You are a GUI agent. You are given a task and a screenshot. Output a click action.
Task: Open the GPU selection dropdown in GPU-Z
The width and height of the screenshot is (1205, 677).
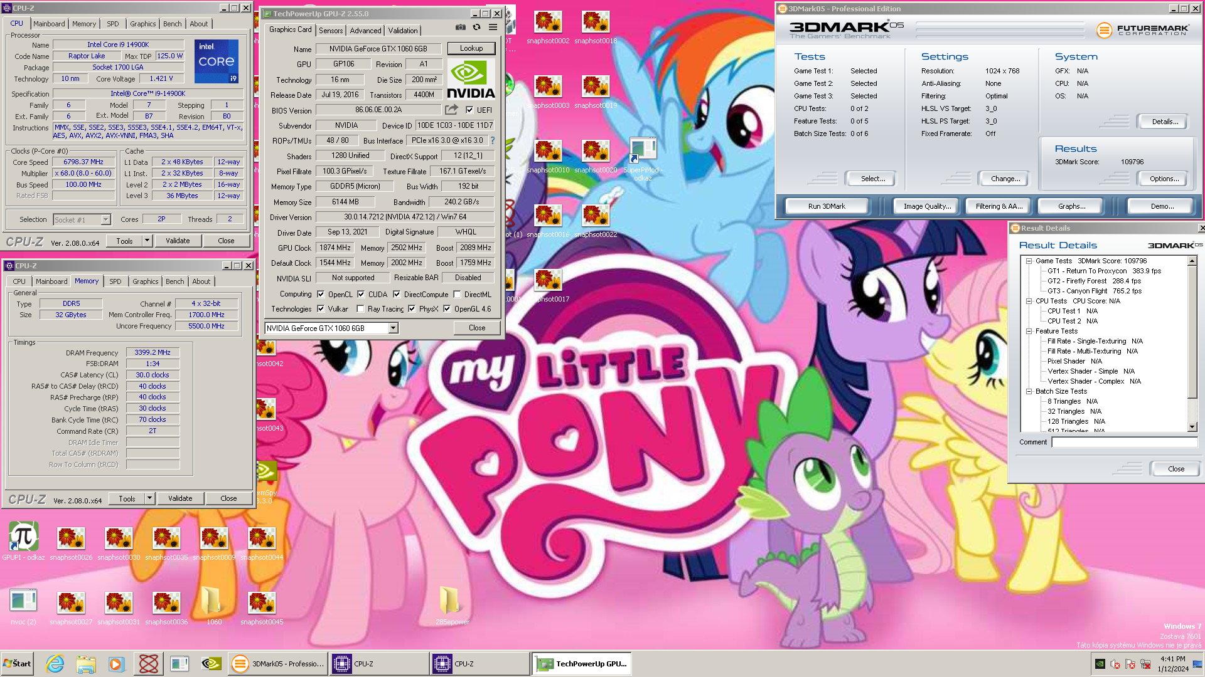(393, 328)
